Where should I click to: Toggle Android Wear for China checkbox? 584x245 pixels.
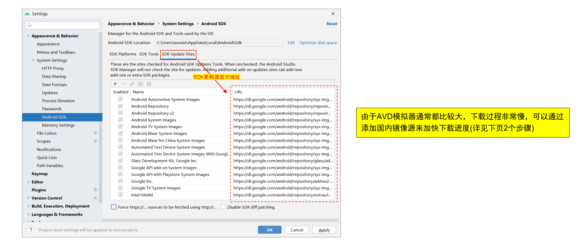point(121,140)
